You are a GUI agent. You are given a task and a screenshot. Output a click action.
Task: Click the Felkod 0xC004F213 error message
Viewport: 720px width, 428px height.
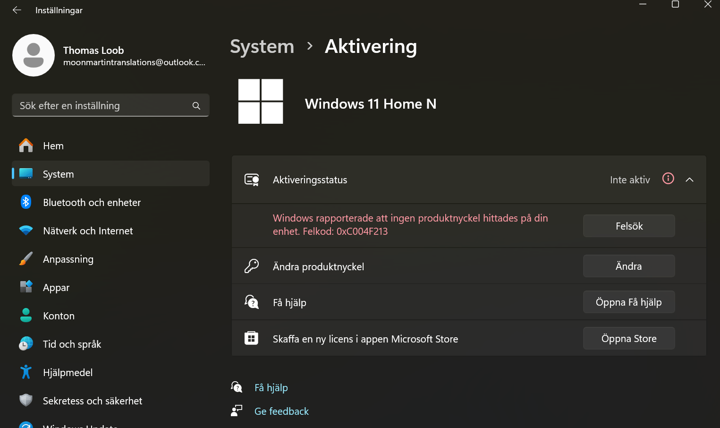coord(410,225)
